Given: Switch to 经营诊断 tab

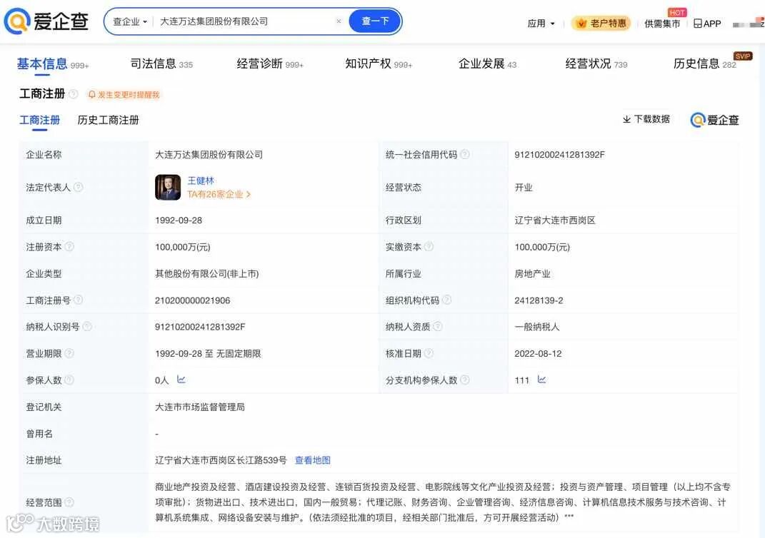Looking at the screenshot, I should pyautogui.click(x=270, y=64).
